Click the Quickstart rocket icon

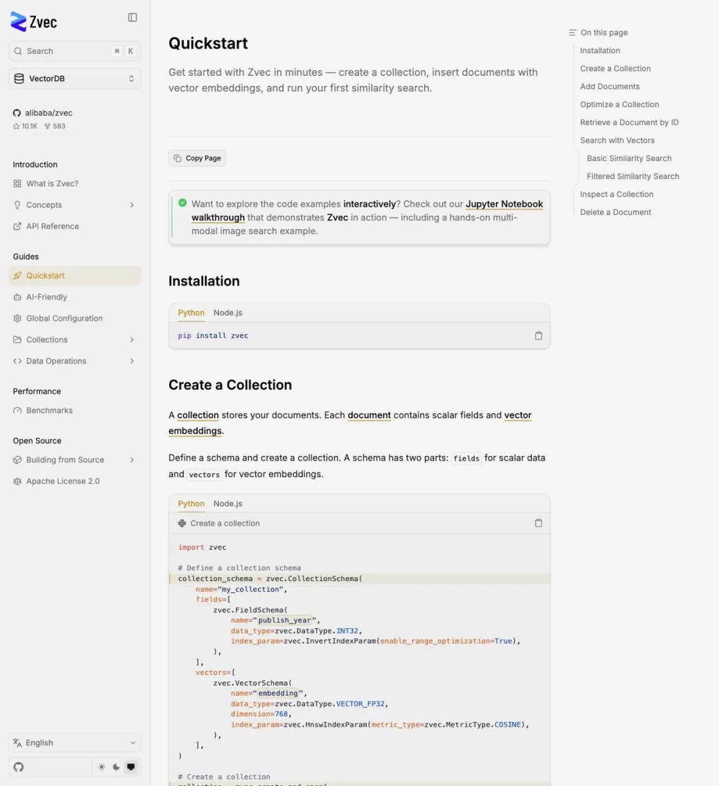[17, 276]
